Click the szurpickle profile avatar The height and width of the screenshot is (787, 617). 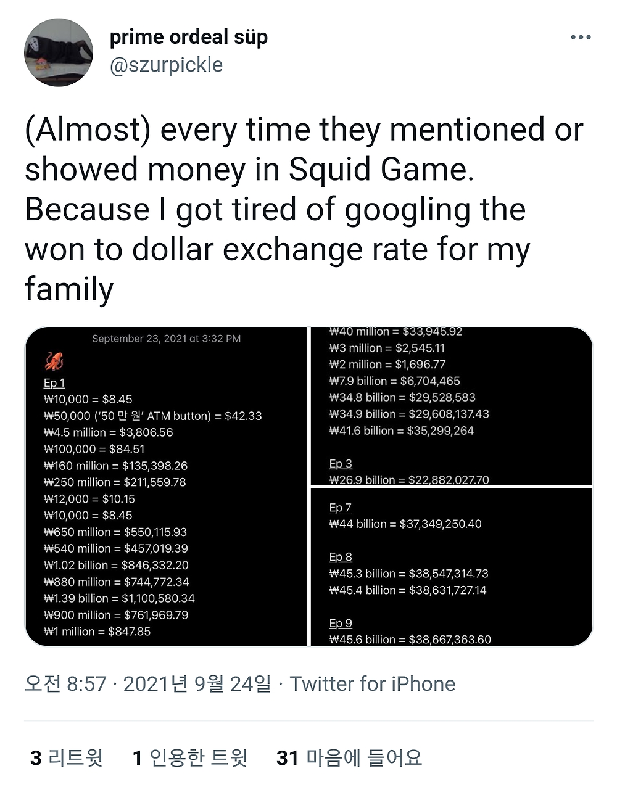click(x=59, y=52)
